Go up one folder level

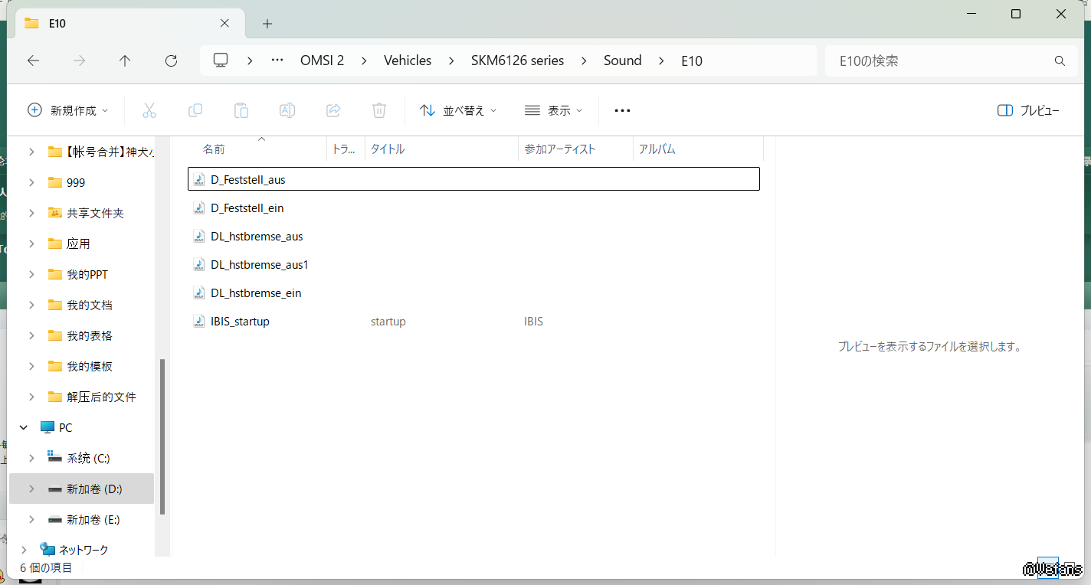tap(125, 60)
